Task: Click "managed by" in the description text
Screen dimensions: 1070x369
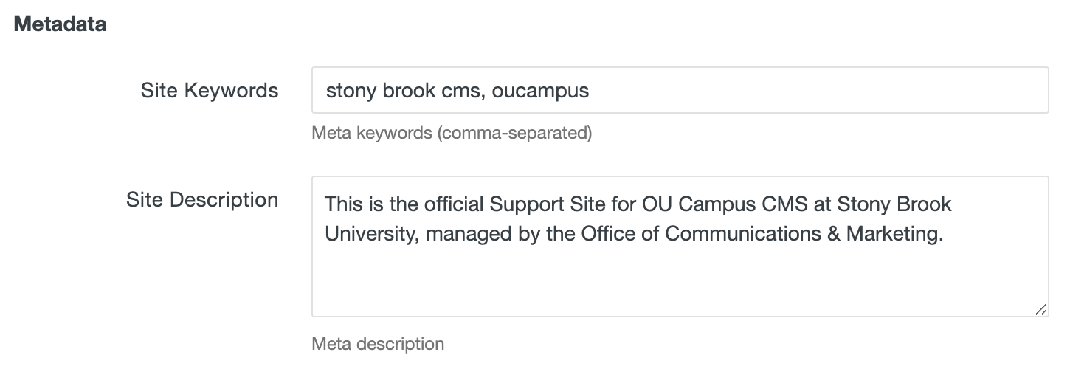Action: click(x=471, y=234)
